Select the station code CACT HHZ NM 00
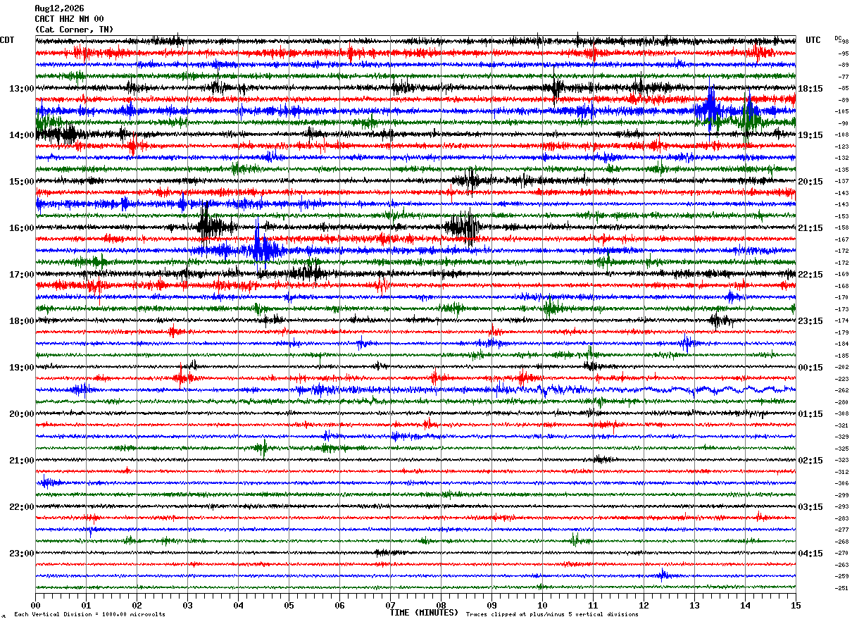The image size is (852, 624). coord(69,19)
